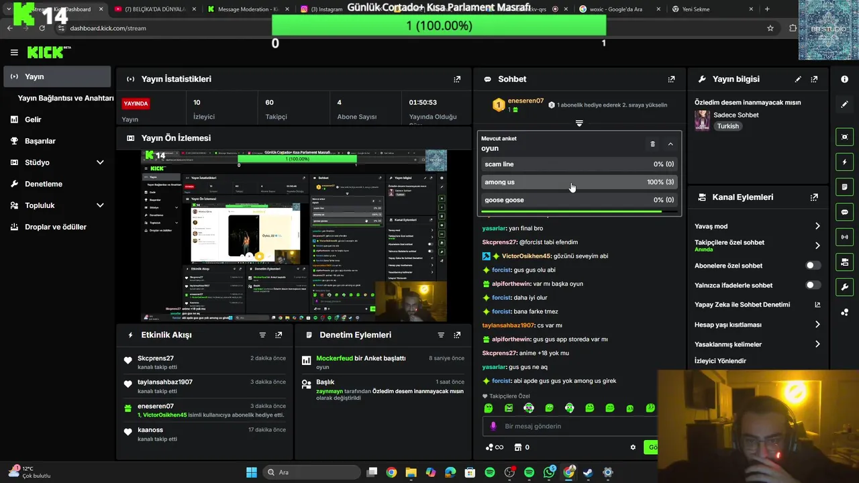Bookmark this page with the star icon
Screen dimensions: 859x483
770,28
